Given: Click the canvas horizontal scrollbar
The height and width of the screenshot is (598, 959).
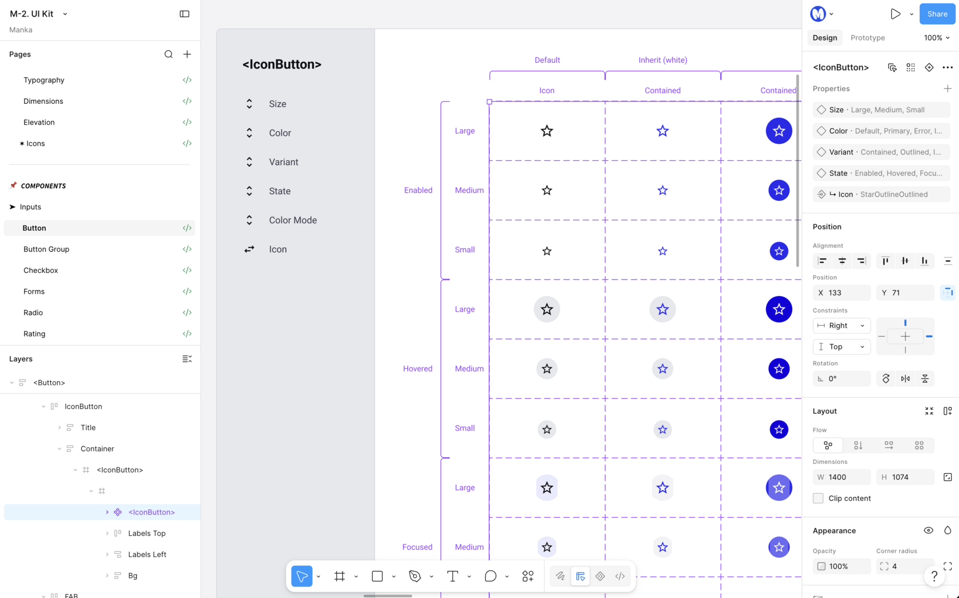Looking at the screenshot, I should coord(388,596).
